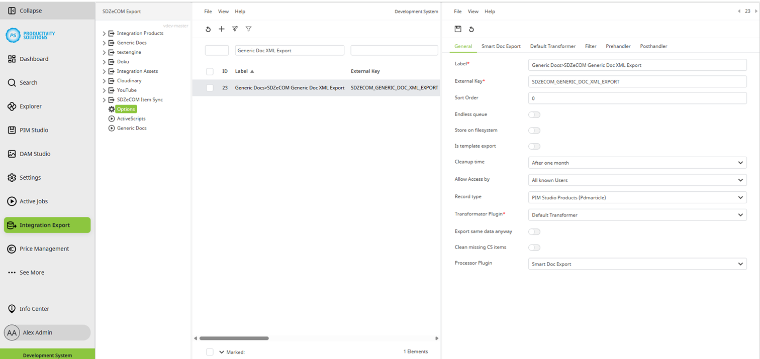Enable the Endless queue toggle
The image size is (760, 359).
[534, 114]
